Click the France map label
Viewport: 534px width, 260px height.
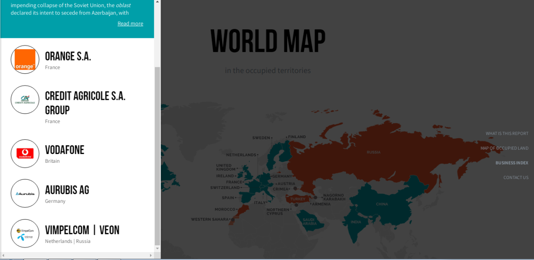[234, 182]
